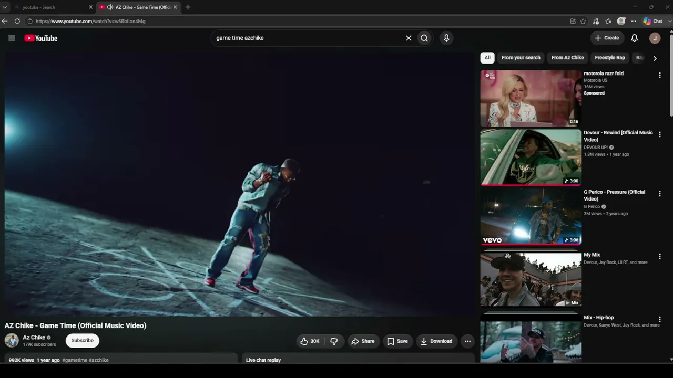
Task: Open the YouTube account menu avatar J
Action: (655, 38)
